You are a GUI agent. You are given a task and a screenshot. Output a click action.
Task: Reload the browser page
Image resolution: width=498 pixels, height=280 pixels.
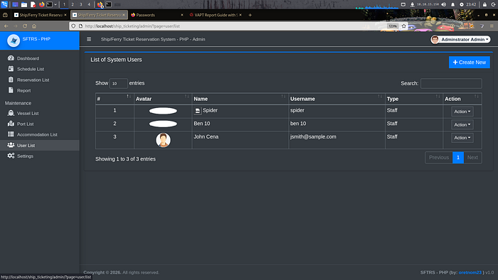click(x=25, y=26)
